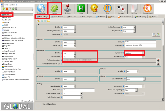Open the Emulators joystick icon
The width and height of the screenshot is (166, 111).
(68, 8)
